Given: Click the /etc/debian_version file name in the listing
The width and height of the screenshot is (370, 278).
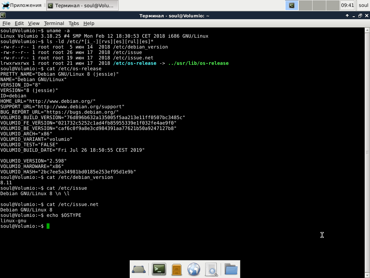Looking at the screenshot, I should pyautogui.click(x=141, y=47).
